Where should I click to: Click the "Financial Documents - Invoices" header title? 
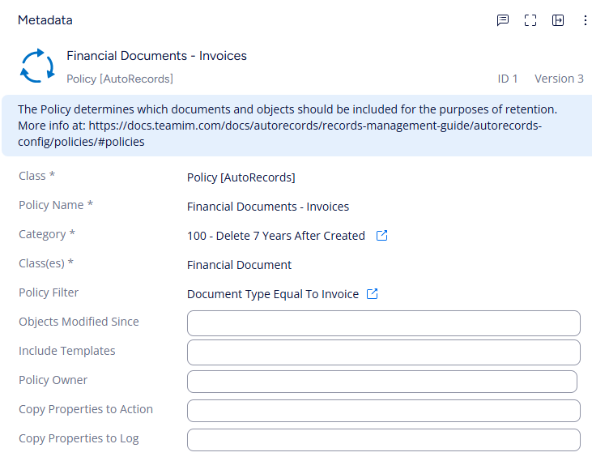tap(156, 56)
